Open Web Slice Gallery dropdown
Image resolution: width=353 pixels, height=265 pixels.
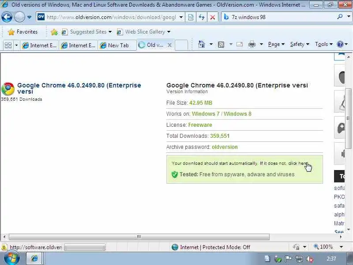143,32
